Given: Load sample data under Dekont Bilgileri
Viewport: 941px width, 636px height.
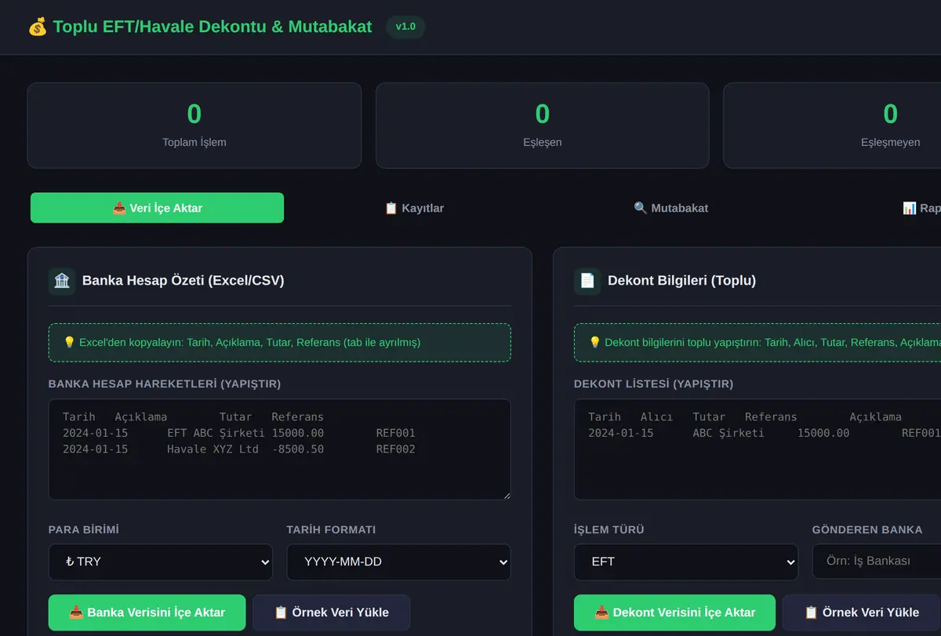Looking at the screenshot, I should coord(862,612).
